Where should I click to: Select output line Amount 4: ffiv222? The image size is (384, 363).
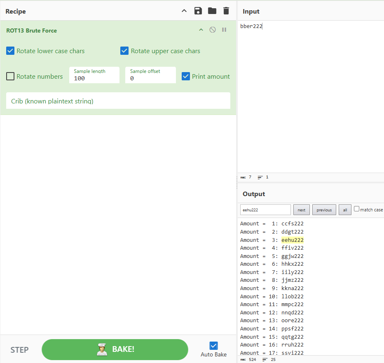coord(272,248)
